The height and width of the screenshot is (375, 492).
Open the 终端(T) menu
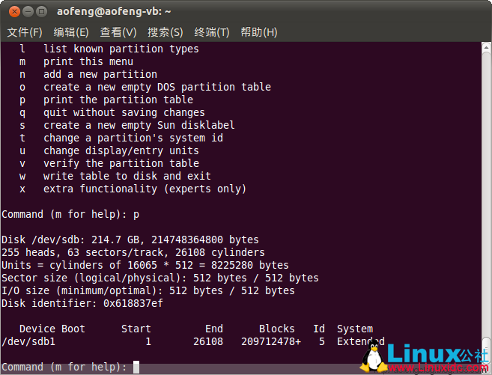tap(212, 32)
